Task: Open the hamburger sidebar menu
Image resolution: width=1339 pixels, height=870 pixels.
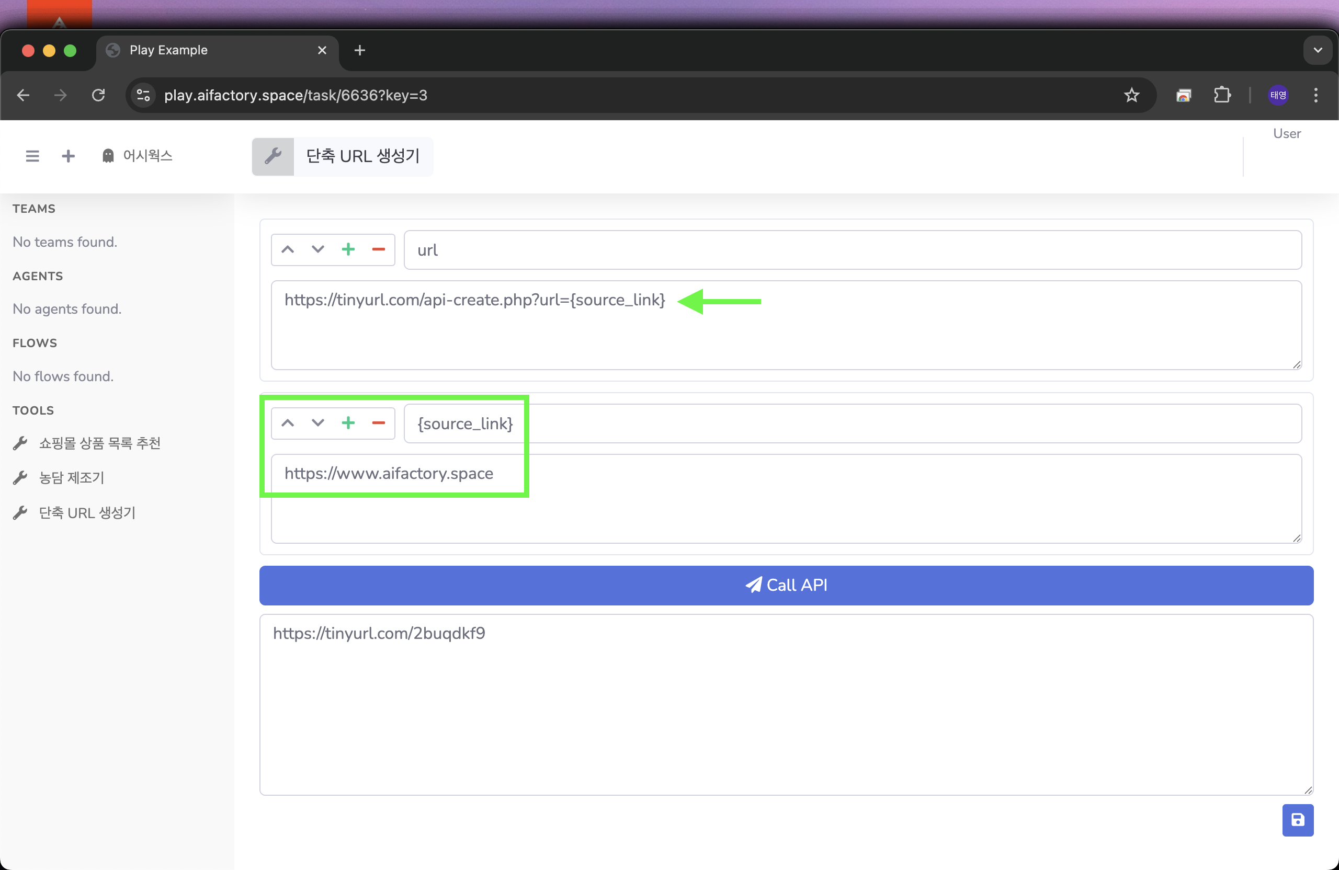Action: [32, 156]
